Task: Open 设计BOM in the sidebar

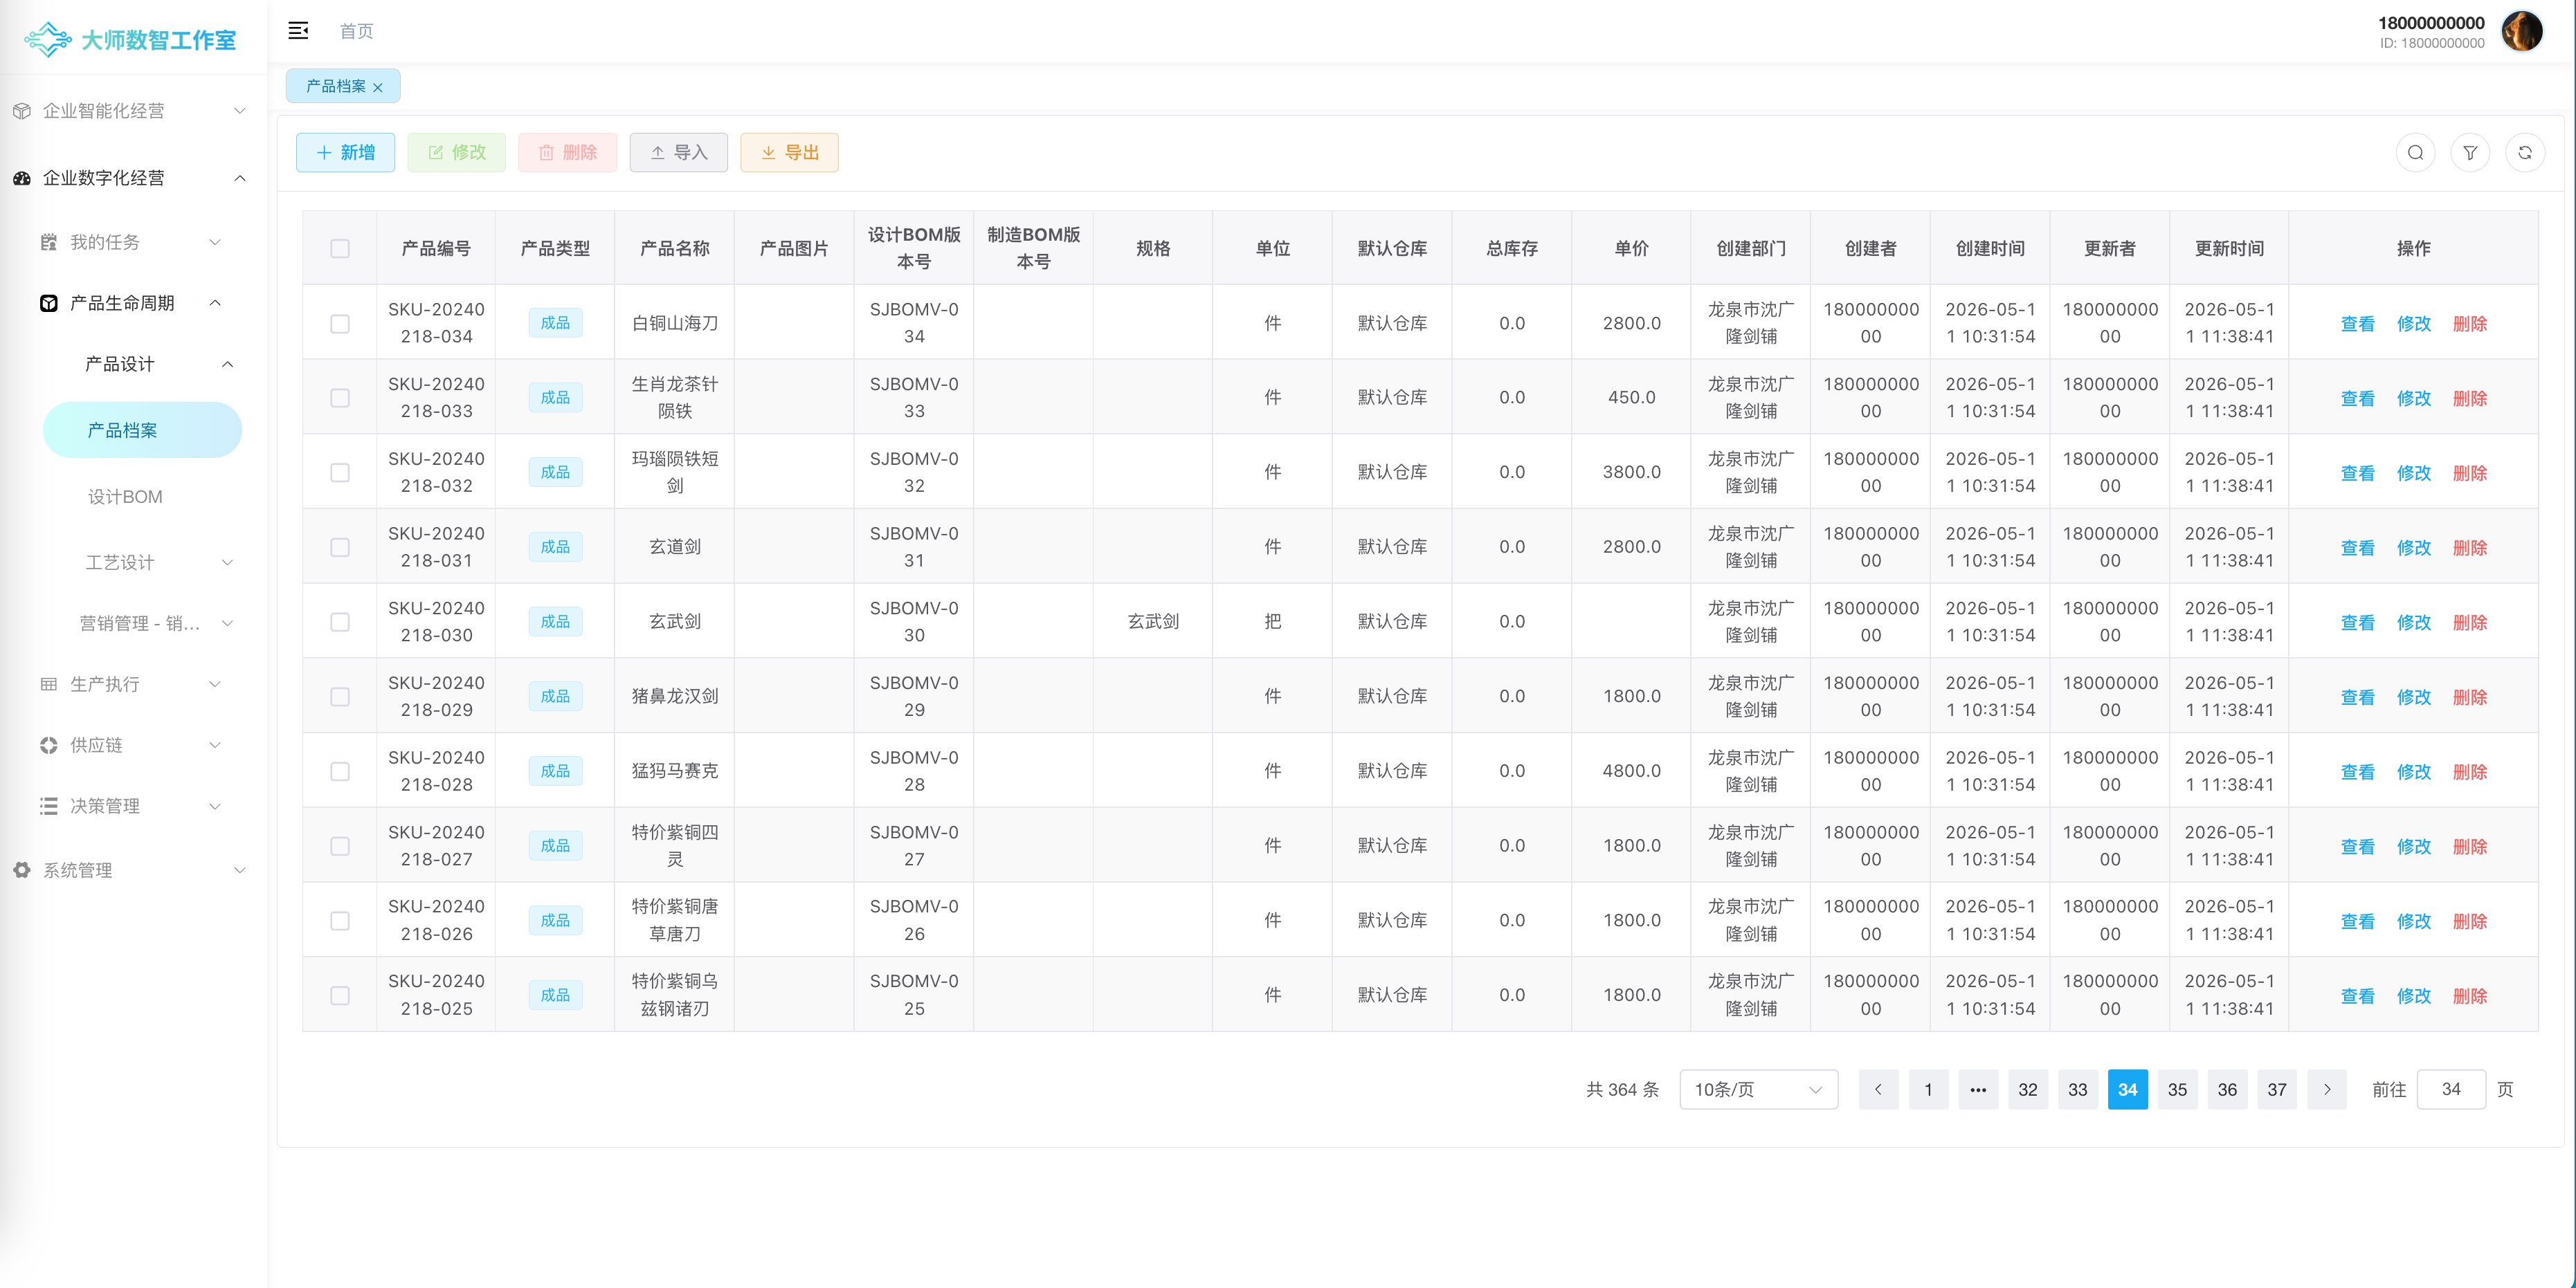Action: click(125, 497)
